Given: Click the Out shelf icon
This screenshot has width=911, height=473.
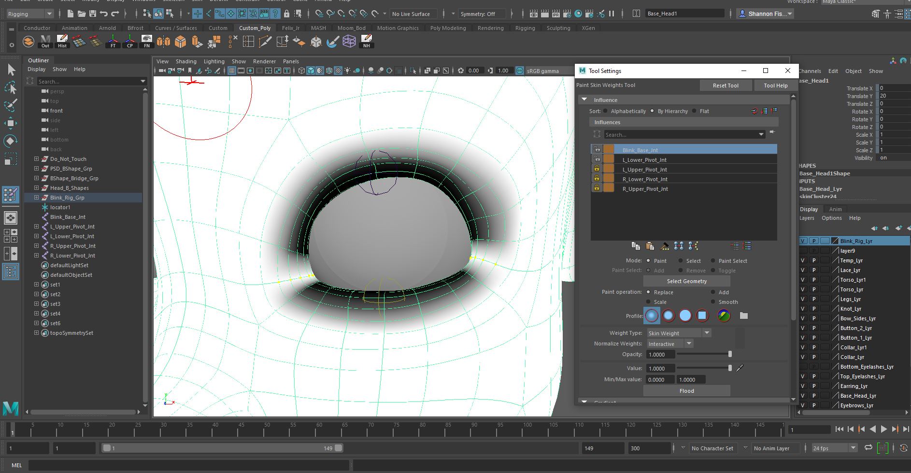Looking at the screenshot, I should (x=45, y=42).
